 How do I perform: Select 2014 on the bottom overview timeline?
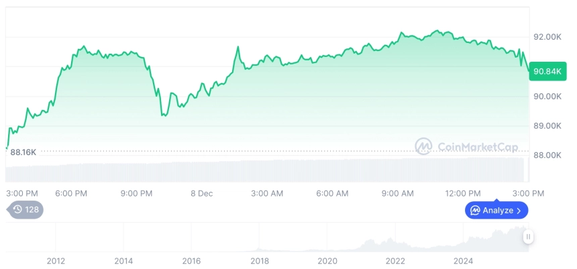coord(123,261)
